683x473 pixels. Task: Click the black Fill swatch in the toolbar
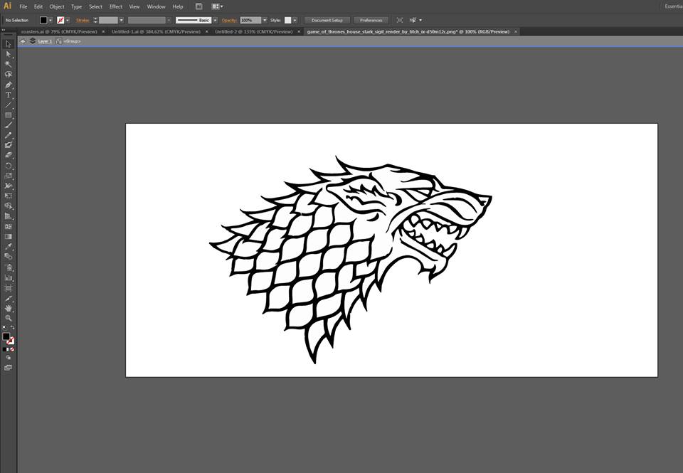(6, 336)
